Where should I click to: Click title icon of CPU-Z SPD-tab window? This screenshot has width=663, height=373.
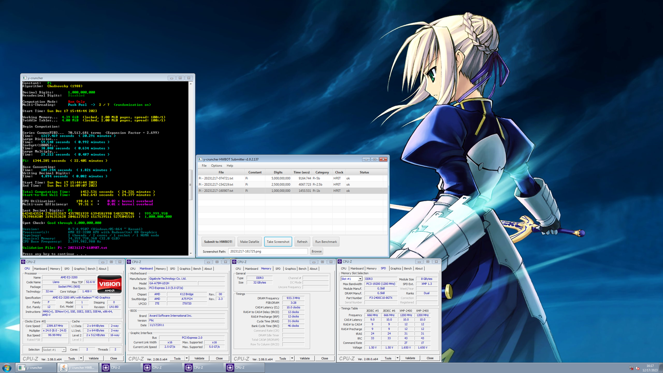[340, 261]
